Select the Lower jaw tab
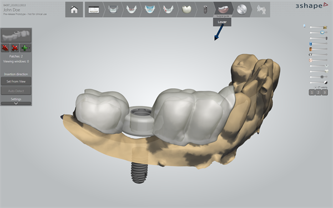Screen dimensions: 333x208 [x=222, y=22]
